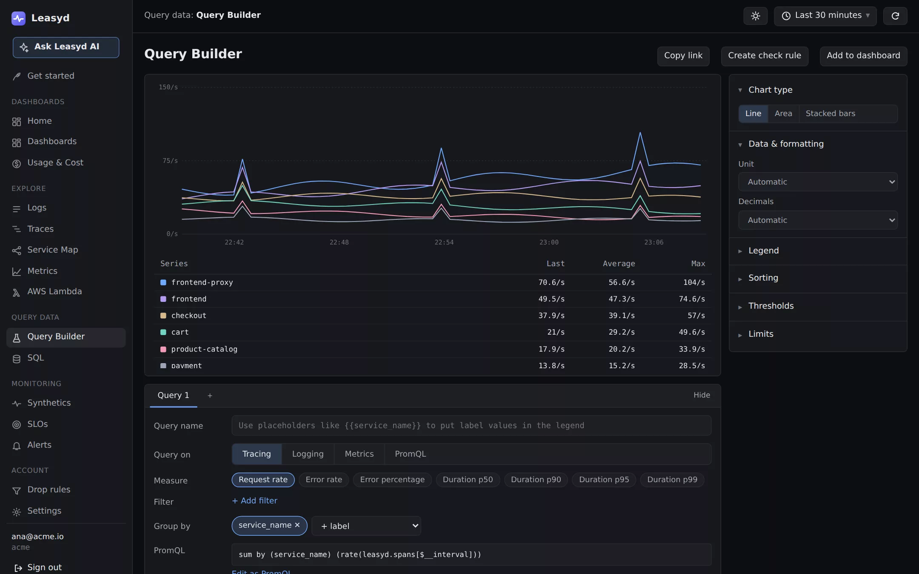Screen dimensions: 919x574
Task: Click the Synthetics pulse icon
Action: pos(17,404)
